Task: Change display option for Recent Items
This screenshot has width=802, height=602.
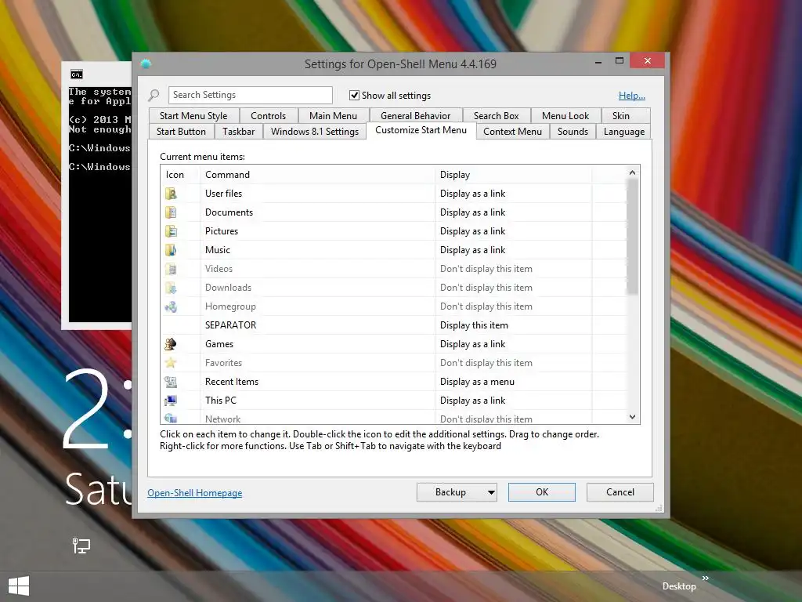Action: point(477,382)
